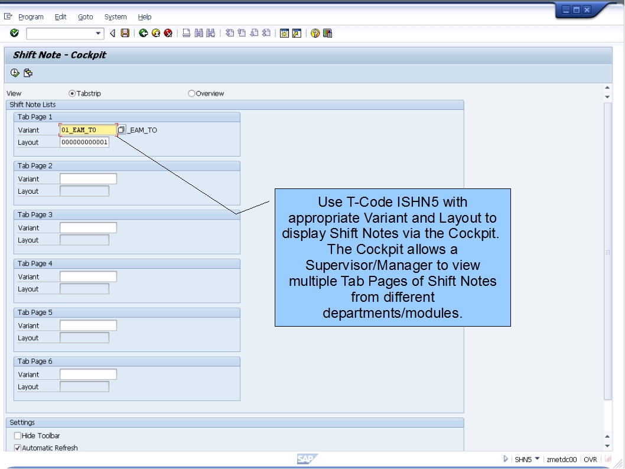The image size is (625, 469).
Task: Go to Last Page icon
Action: [266, 33]
